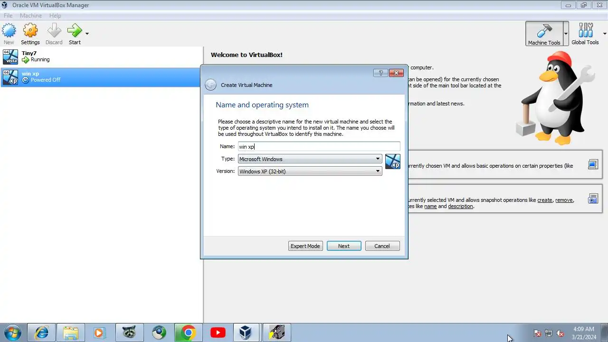The height and width of the screenshot is (342, 608).
Task: Select the Tiny7 virtual machine
Action: click(x=101, y=57)
